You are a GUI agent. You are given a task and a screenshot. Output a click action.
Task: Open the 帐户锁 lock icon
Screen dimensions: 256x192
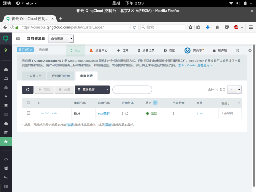[215, 50]
